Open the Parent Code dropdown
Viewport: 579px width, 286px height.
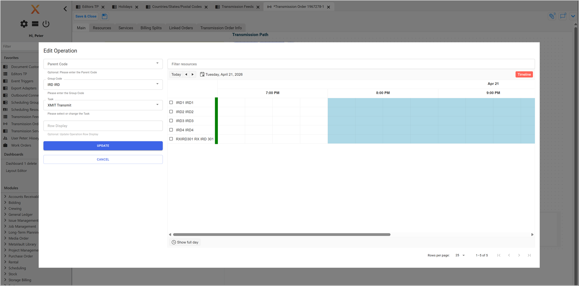pos(103,64)
